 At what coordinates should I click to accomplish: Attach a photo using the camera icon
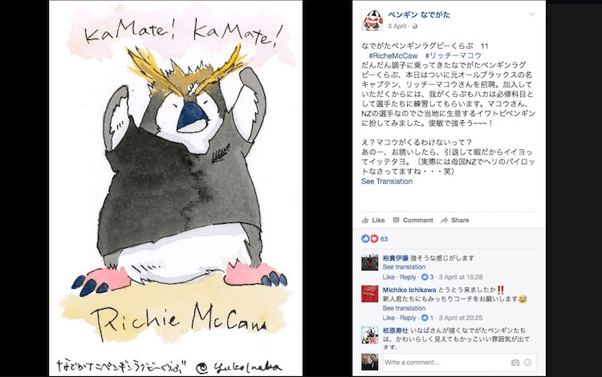coord(515,363)
